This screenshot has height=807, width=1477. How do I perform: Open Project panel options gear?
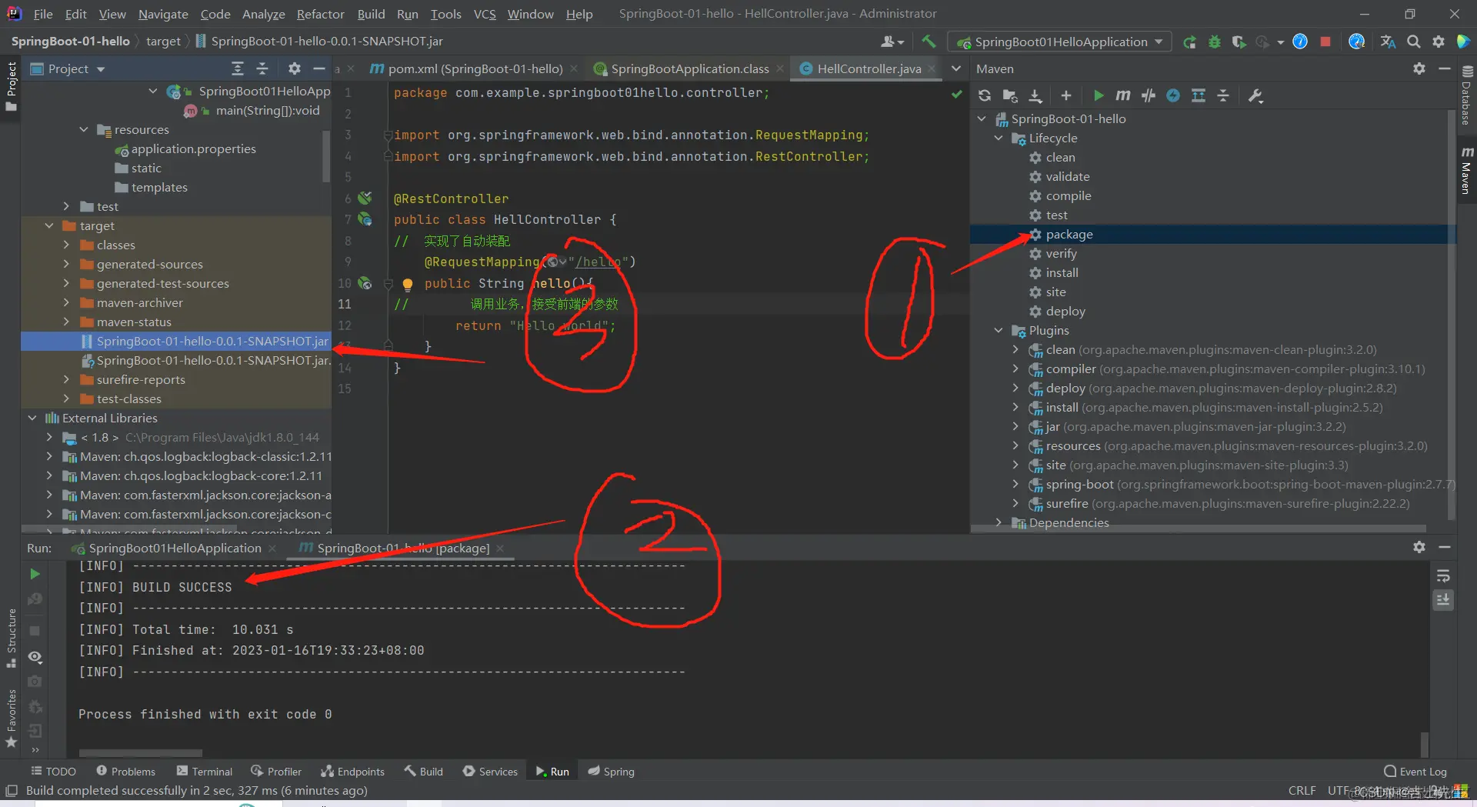(294, 68)
